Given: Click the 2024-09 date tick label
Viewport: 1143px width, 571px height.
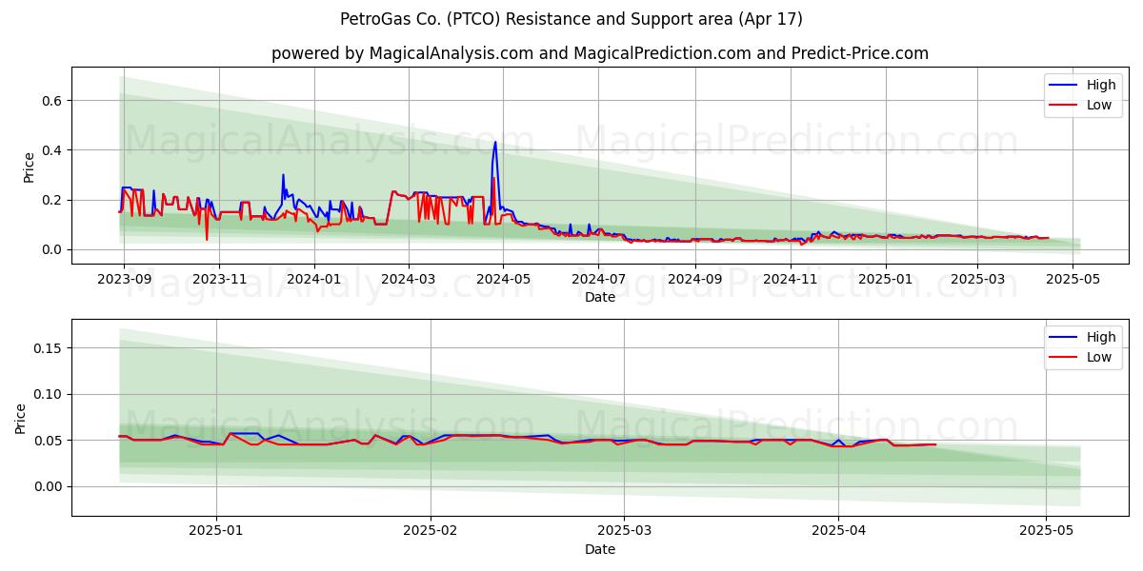Looking at the screenshot, I should click(x=695, y=279).
